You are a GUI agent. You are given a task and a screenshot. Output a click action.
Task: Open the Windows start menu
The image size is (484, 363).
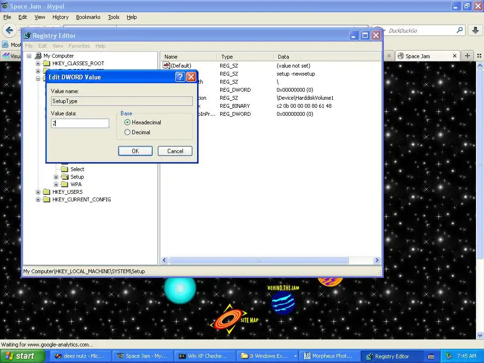23,356
